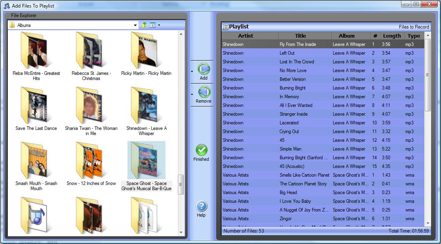Click the File Explorer scrollbar down arrow
This screenshot has height=244, width=441.
pos(181,233)
